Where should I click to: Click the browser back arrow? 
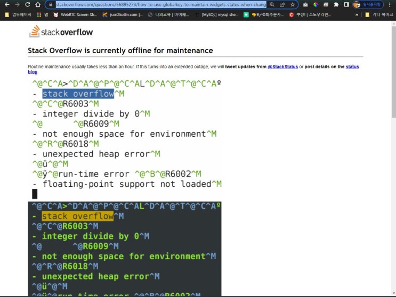point(6,4)
